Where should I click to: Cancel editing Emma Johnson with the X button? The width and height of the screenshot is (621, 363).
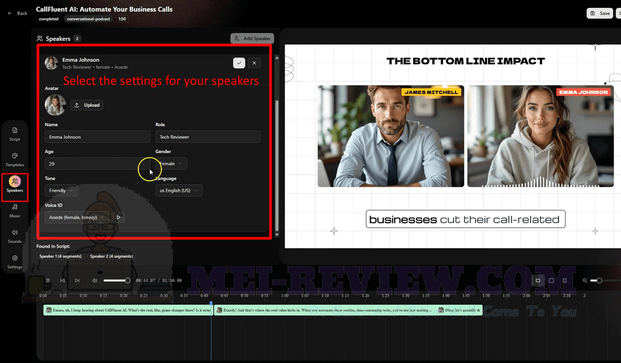click(x=255, y=63)
